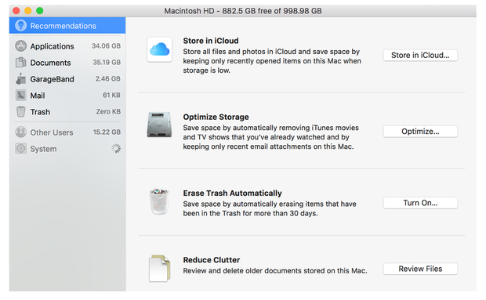Viewport: 486px width, 300px height.
Task: Click the Reduce Clutter heading
Action: pyautogui.click(x=212, y=260)
